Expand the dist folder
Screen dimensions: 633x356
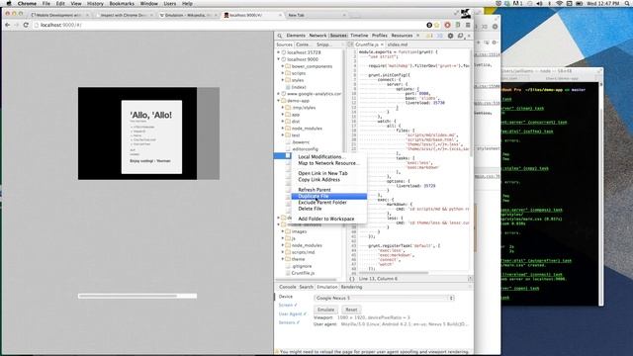[x=283, y=121]
